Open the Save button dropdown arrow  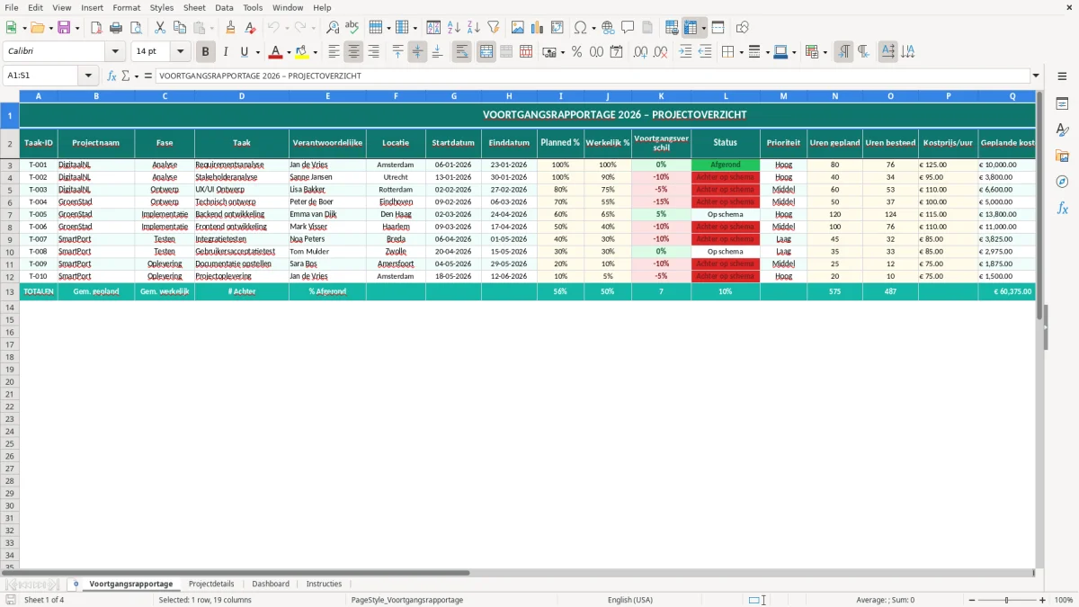coord(77,28)
